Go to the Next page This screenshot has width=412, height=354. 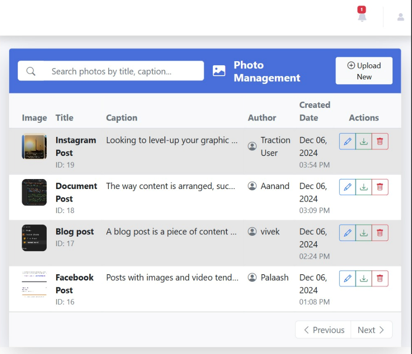tap(371, 330)
